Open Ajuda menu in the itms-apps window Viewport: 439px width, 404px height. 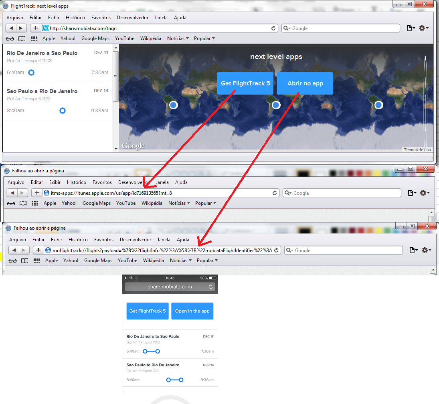pyautogui.click(x=182, y=182)
